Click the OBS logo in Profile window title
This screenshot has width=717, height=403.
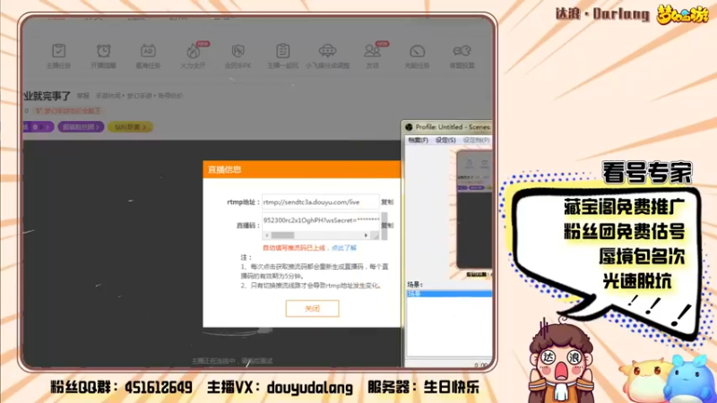click(x=409, y=127)
